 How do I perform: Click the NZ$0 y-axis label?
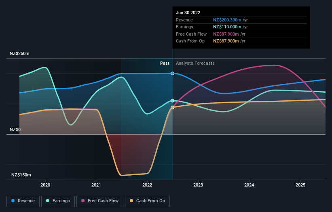coord(15,129)
